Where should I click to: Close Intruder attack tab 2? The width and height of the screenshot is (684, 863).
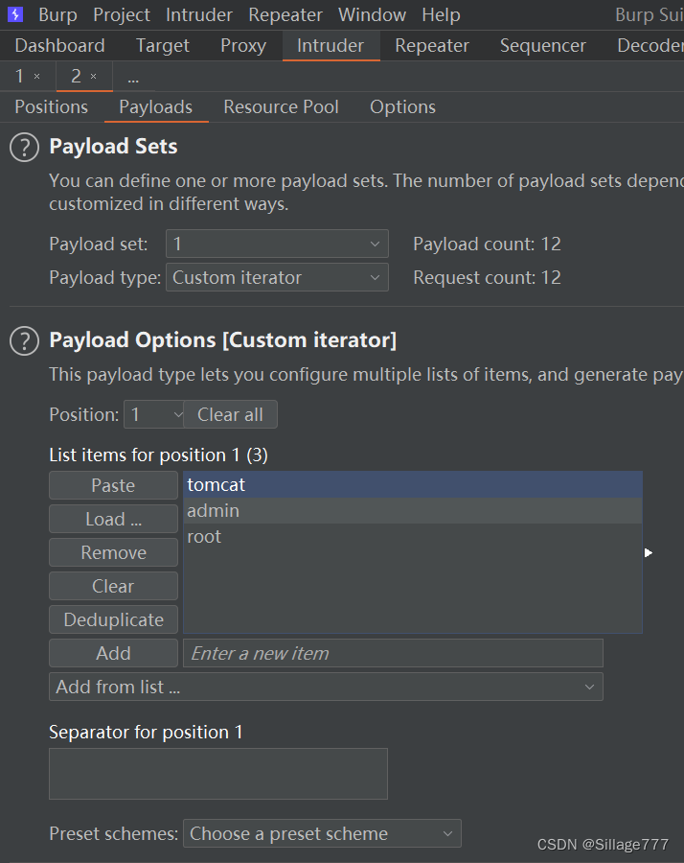[93, 77]
